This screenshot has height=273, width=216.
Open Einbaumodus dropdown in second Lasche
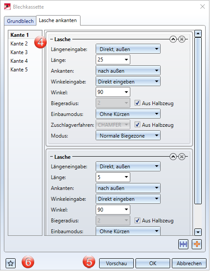(128, 231)
